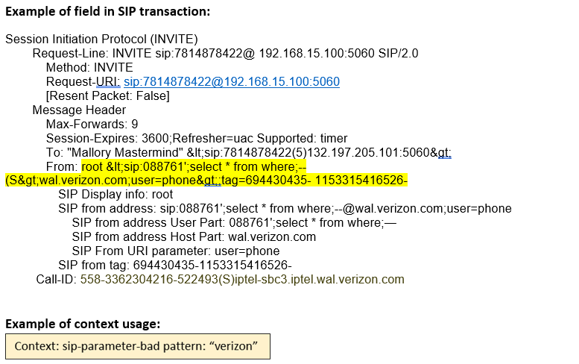Screen dimensions: 579x364
Task: Click the Session Initiation Protocol (INVITE) line
Action: [x=101, y=39]
